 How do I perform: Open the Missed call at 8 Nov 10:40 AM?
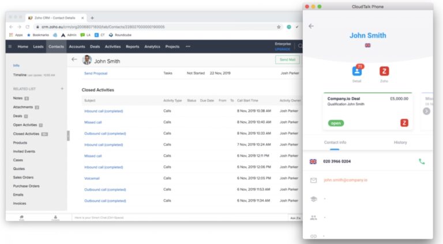pos(93,122)
